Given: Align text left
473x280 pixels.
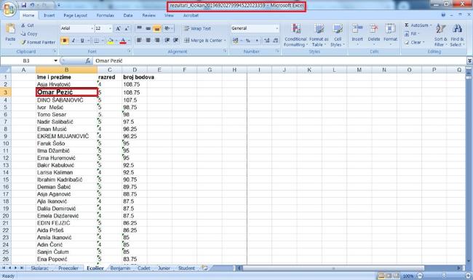Looking at the screenshot, I should click(x=139, y=41).
